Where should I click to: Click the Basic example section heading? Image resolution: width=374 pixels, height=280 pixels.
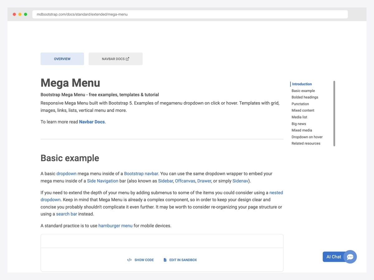tap(70, 158)
